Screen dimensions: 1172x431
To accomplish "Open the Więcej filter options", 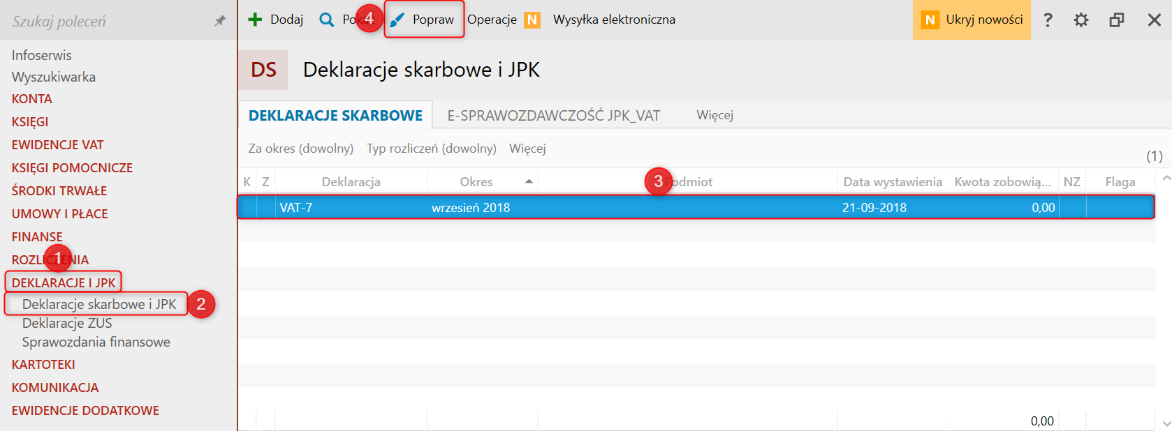I will click(527, 149).
